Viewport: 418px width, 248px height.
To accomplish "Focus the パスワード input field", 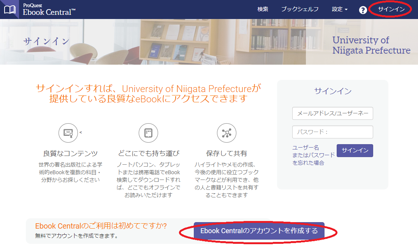I will (332, 132).
